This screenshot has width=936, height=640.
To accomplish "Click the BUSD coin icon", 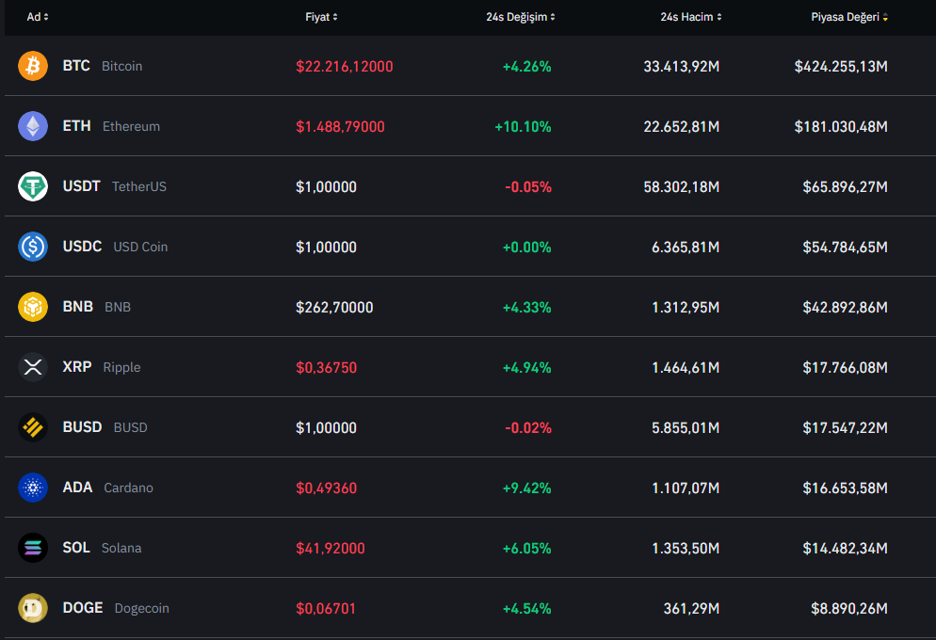I will (x=33, y=427).
